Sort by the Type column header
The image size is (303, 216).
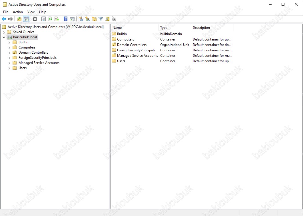point(175,28)
